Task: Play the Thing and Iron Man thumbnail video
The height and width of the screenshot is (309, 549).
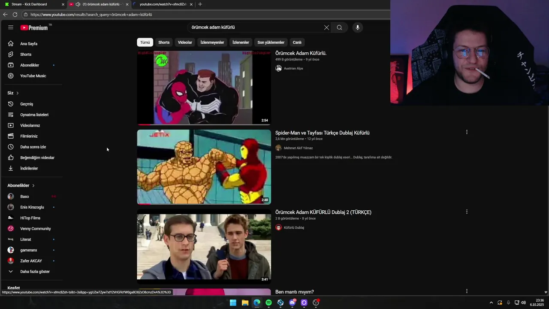Action: point(204,167)
